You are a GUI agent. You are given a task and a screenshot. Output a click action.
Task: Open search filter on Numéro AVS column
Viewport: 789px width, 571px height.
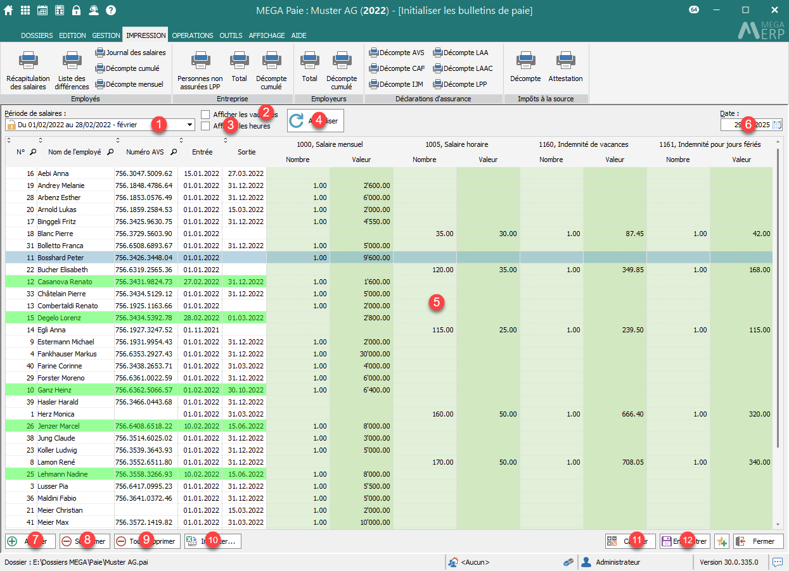pos(173,152)
